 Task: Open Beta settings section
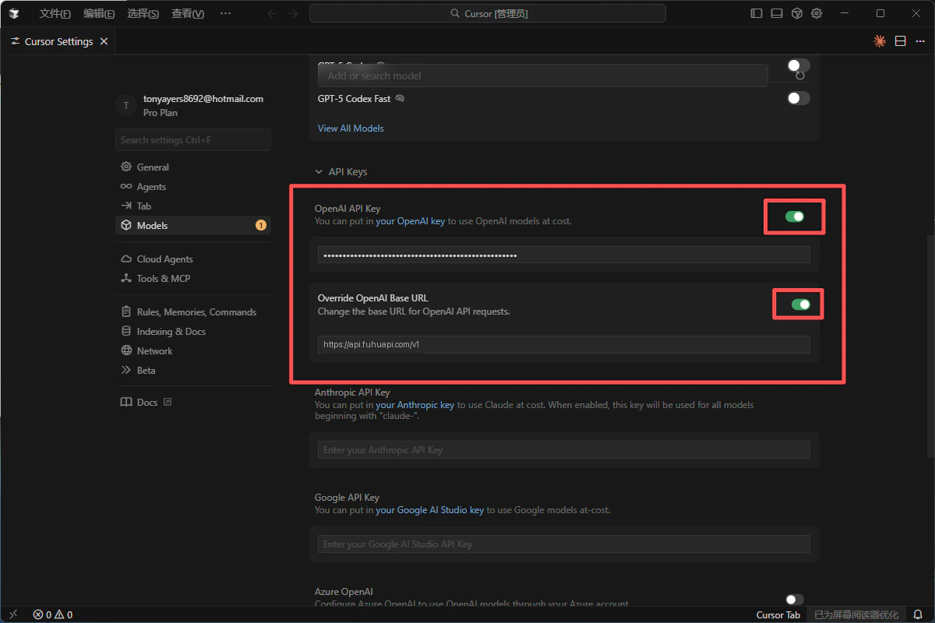pyautogui.click(x=193, y=370)
